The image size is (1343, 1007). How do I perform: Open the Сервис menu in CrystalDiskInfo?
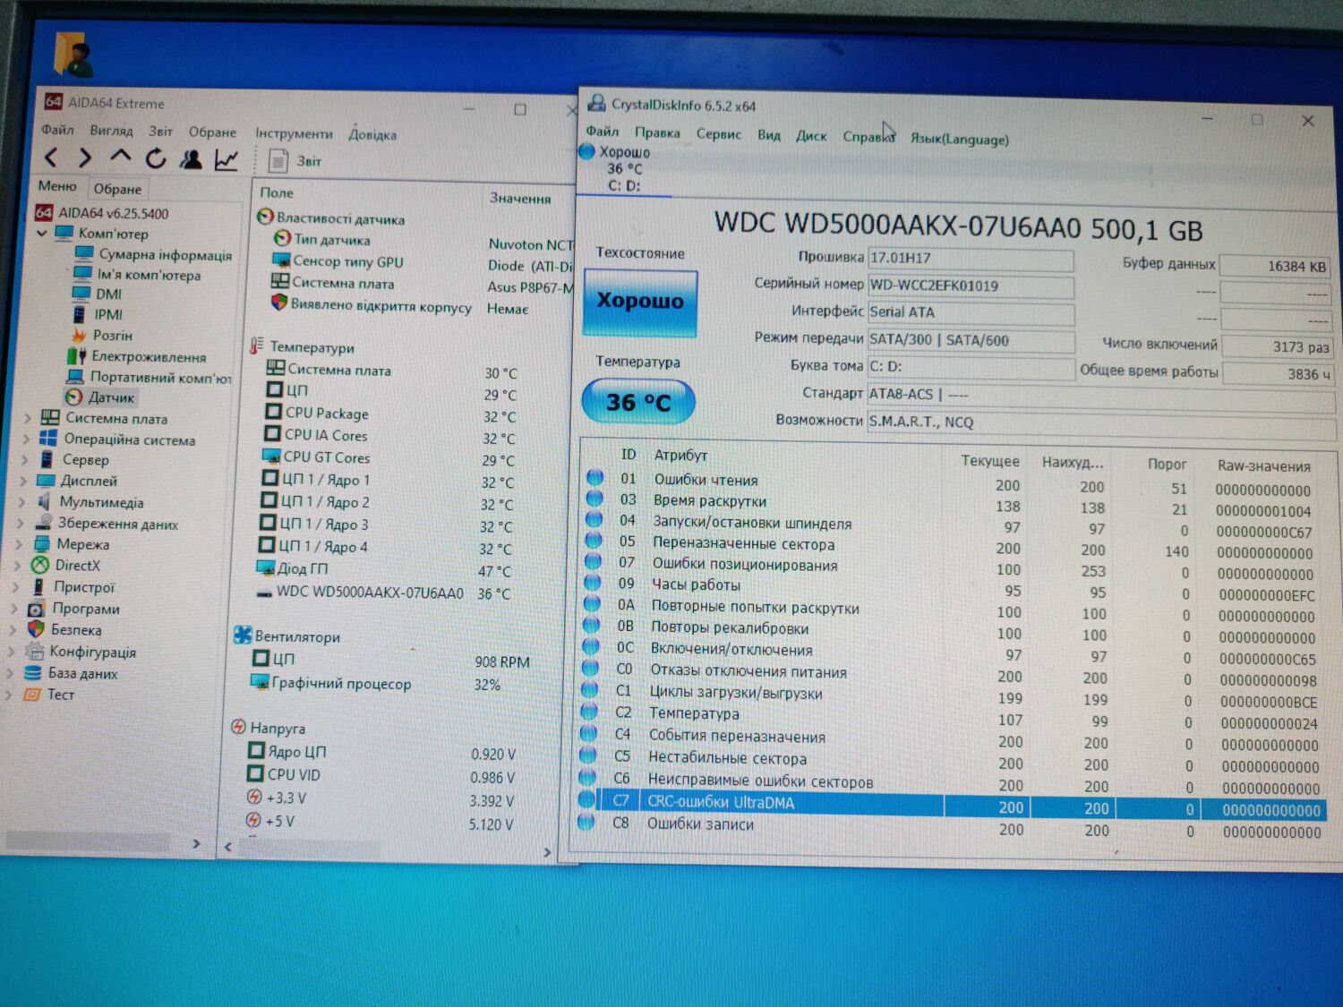tap(721, 134)
